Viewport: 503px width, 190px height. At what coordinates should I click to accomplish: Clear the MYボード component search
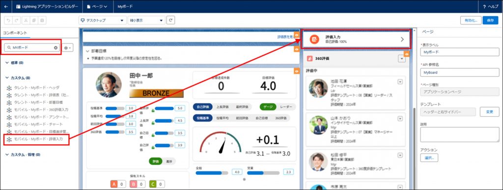point(56,48)
